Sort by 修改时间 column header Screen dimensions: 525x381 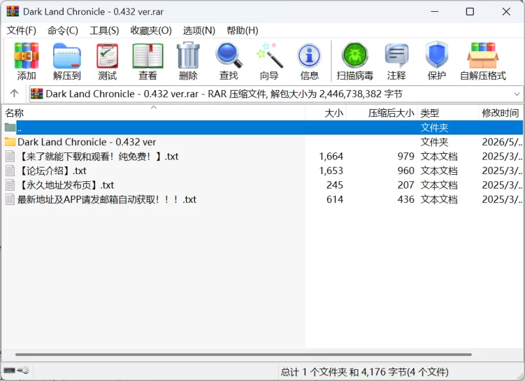click(x=501, y=113)
